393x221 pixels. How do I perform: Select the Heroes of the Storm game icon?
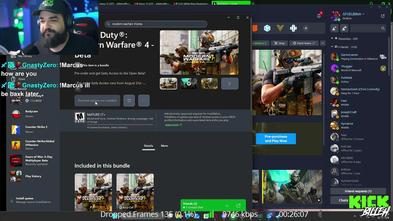pyautogui.click(x=267, y=28)
